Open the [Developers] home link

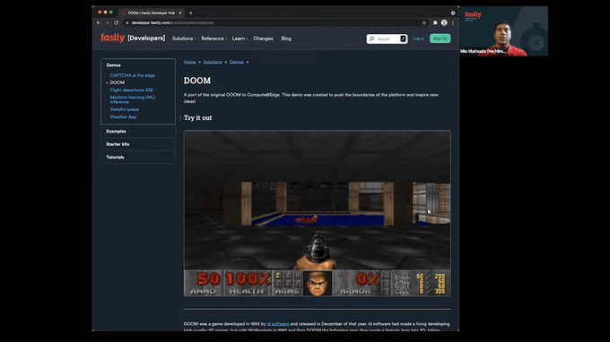pos(146,38)
